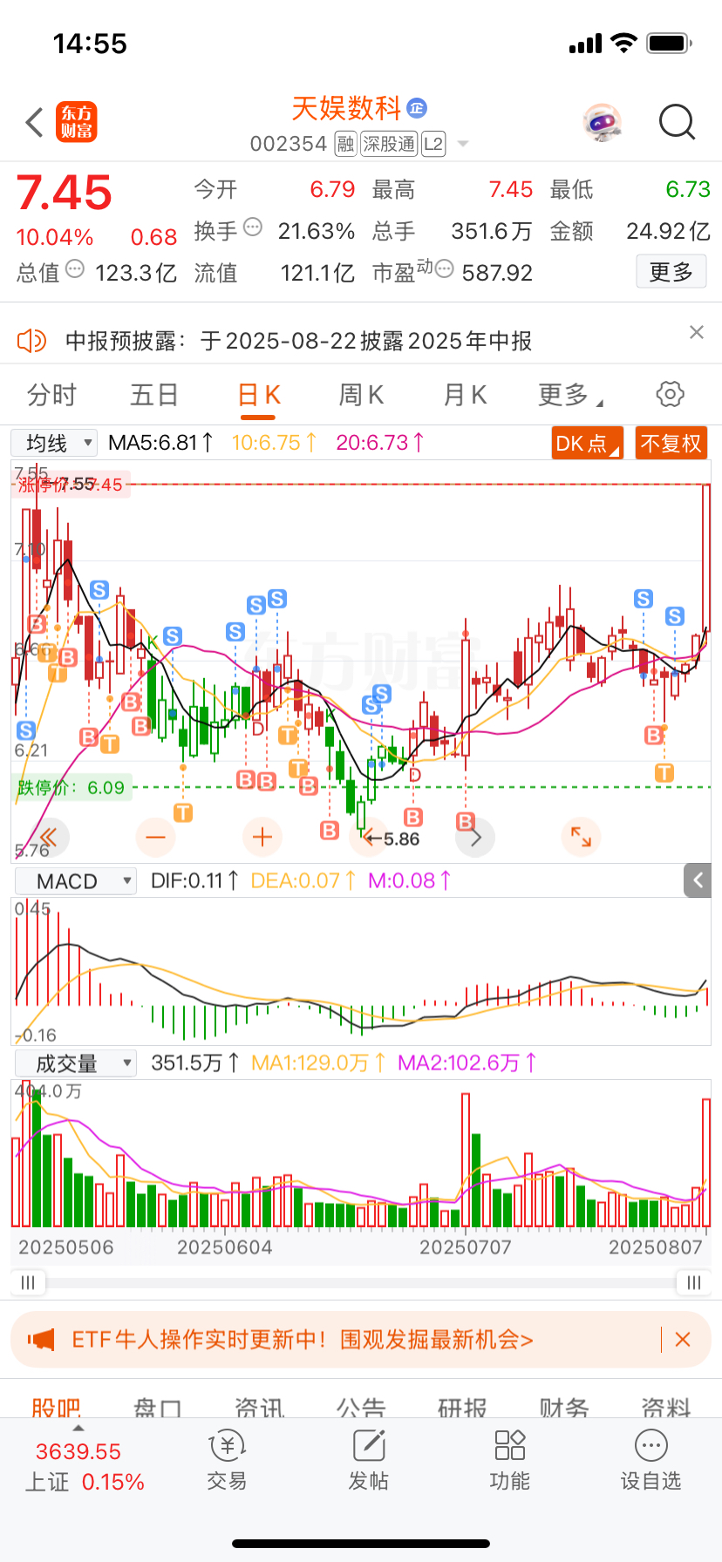Open 功能 functions button

pyautogui.click(x=509, y=1462)
